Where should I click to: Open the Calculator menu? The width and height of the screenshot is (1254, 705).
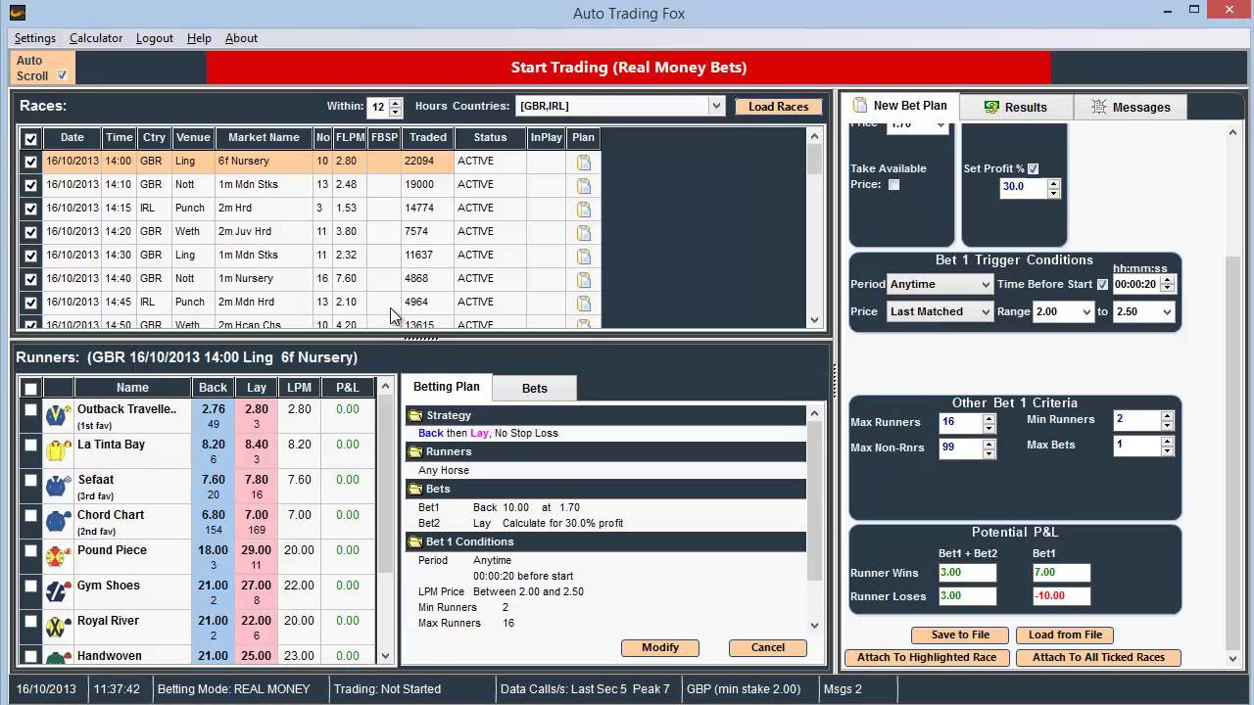pos(96,38)
